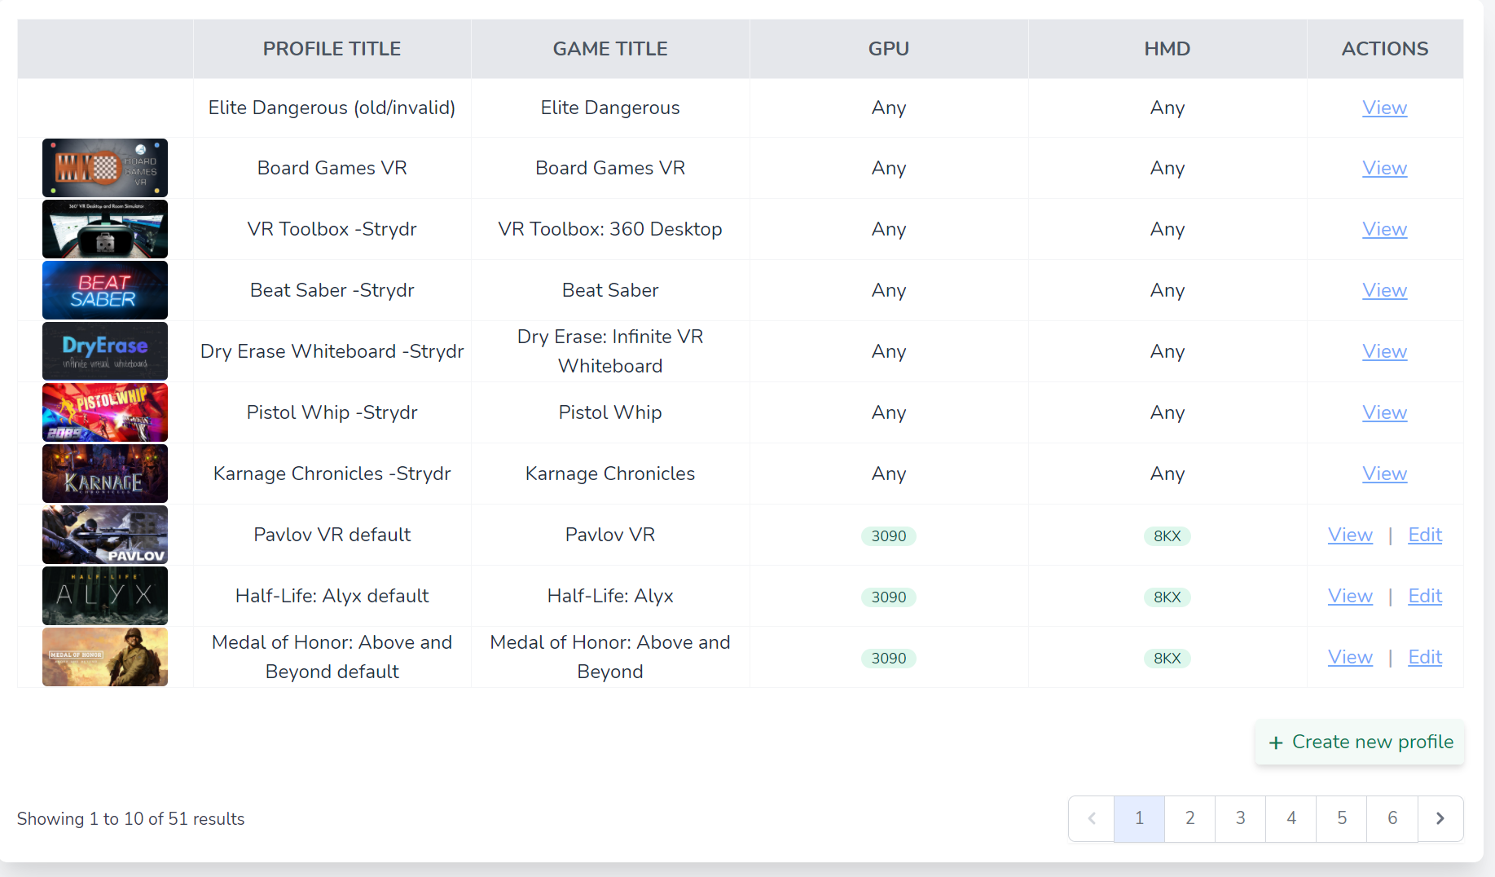View Medal of Honor default profile
The width and height of the screenshot is (1495, 877).
pos(1350,657)
